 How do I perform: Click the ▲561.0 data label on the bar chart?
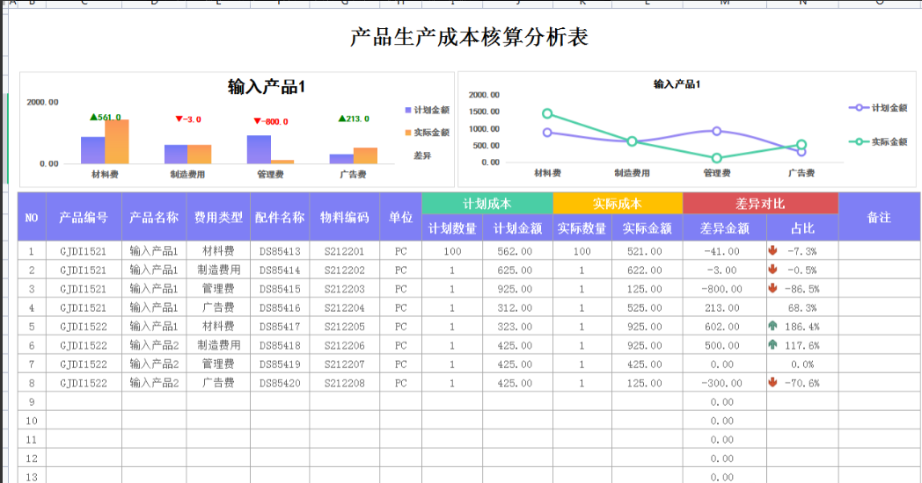106,117
